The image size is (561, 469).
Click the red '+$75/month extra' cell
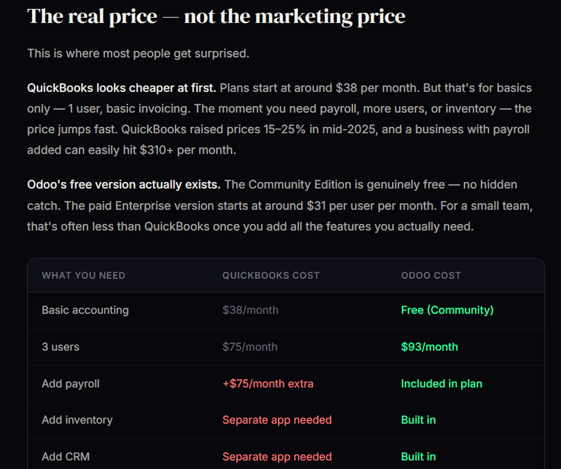(x=268, y=384)
